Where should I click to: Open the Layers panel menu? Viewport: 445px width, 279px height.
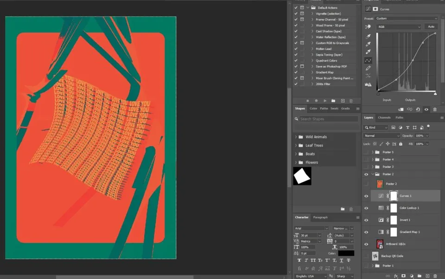(442, 118)
